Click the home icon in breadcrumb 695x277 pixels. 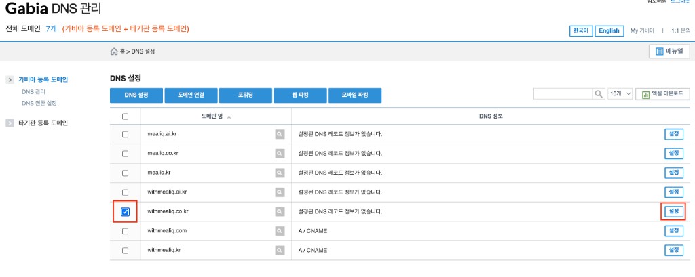click(114, 51)
